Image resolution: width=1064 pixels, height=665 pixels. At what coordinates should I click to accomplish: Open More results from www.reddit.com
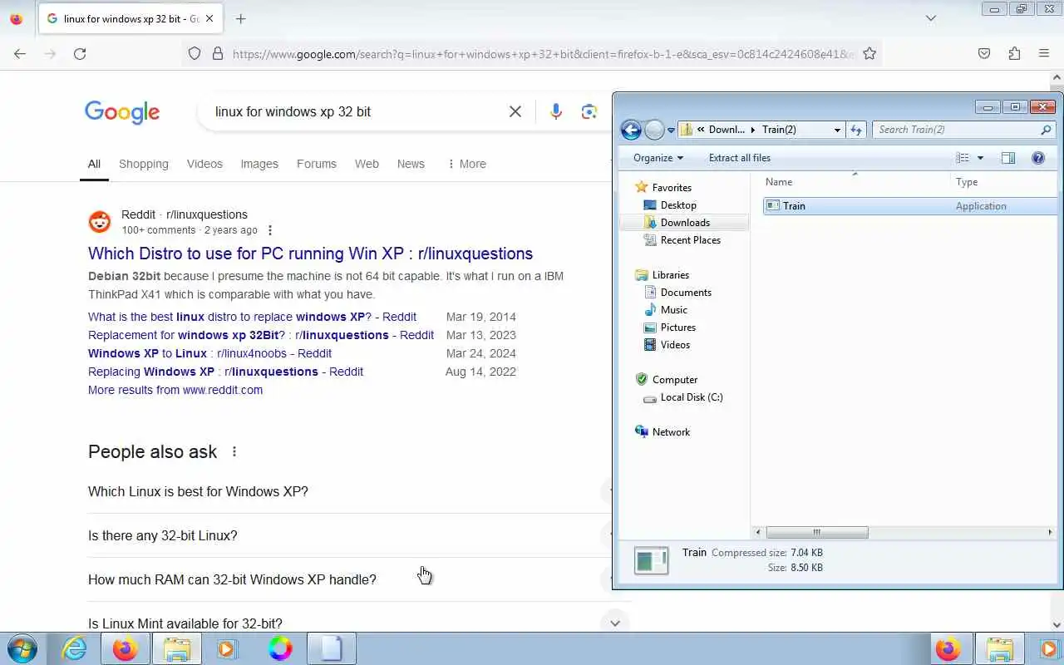coord(175,390)
